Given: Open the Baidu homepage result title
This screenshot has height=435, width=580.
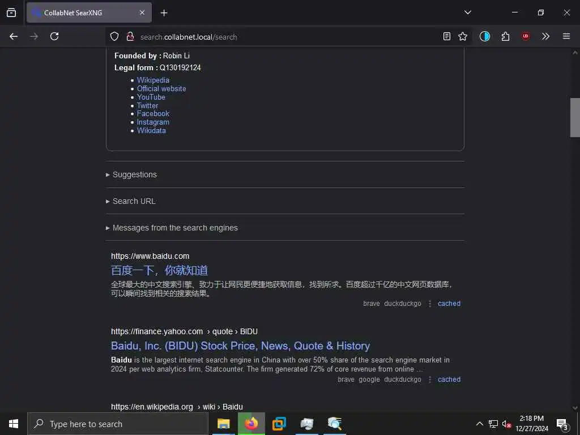Looking at the screenshot, I should 159,270.
